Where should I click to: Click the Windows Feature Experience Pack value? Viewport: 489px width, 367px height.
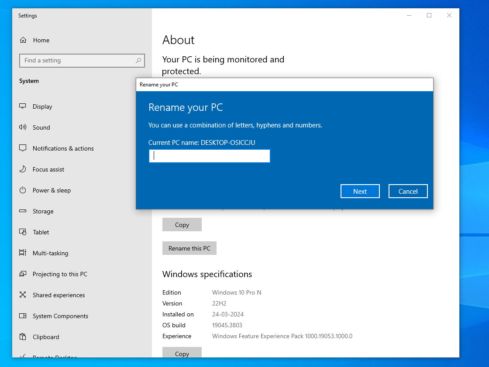(282, 336)
